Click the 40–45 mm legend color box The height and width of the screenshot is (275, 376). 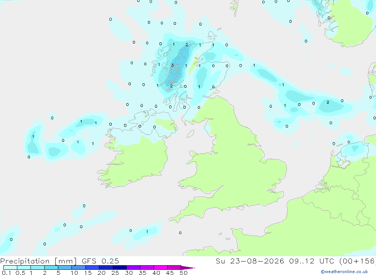[161, 267]
